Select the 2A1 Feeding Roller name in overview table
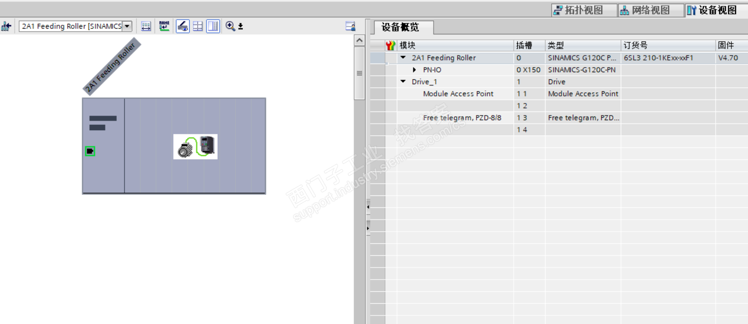Screen dimensions: 748x324 coord(444,58)
